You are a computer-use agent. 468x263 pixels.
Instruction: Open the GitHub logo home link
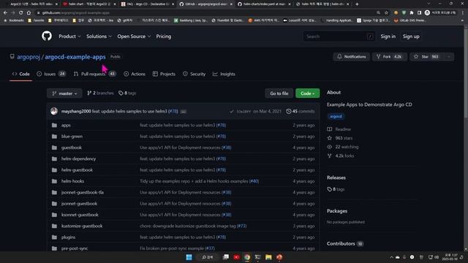[x=47, y=37]
